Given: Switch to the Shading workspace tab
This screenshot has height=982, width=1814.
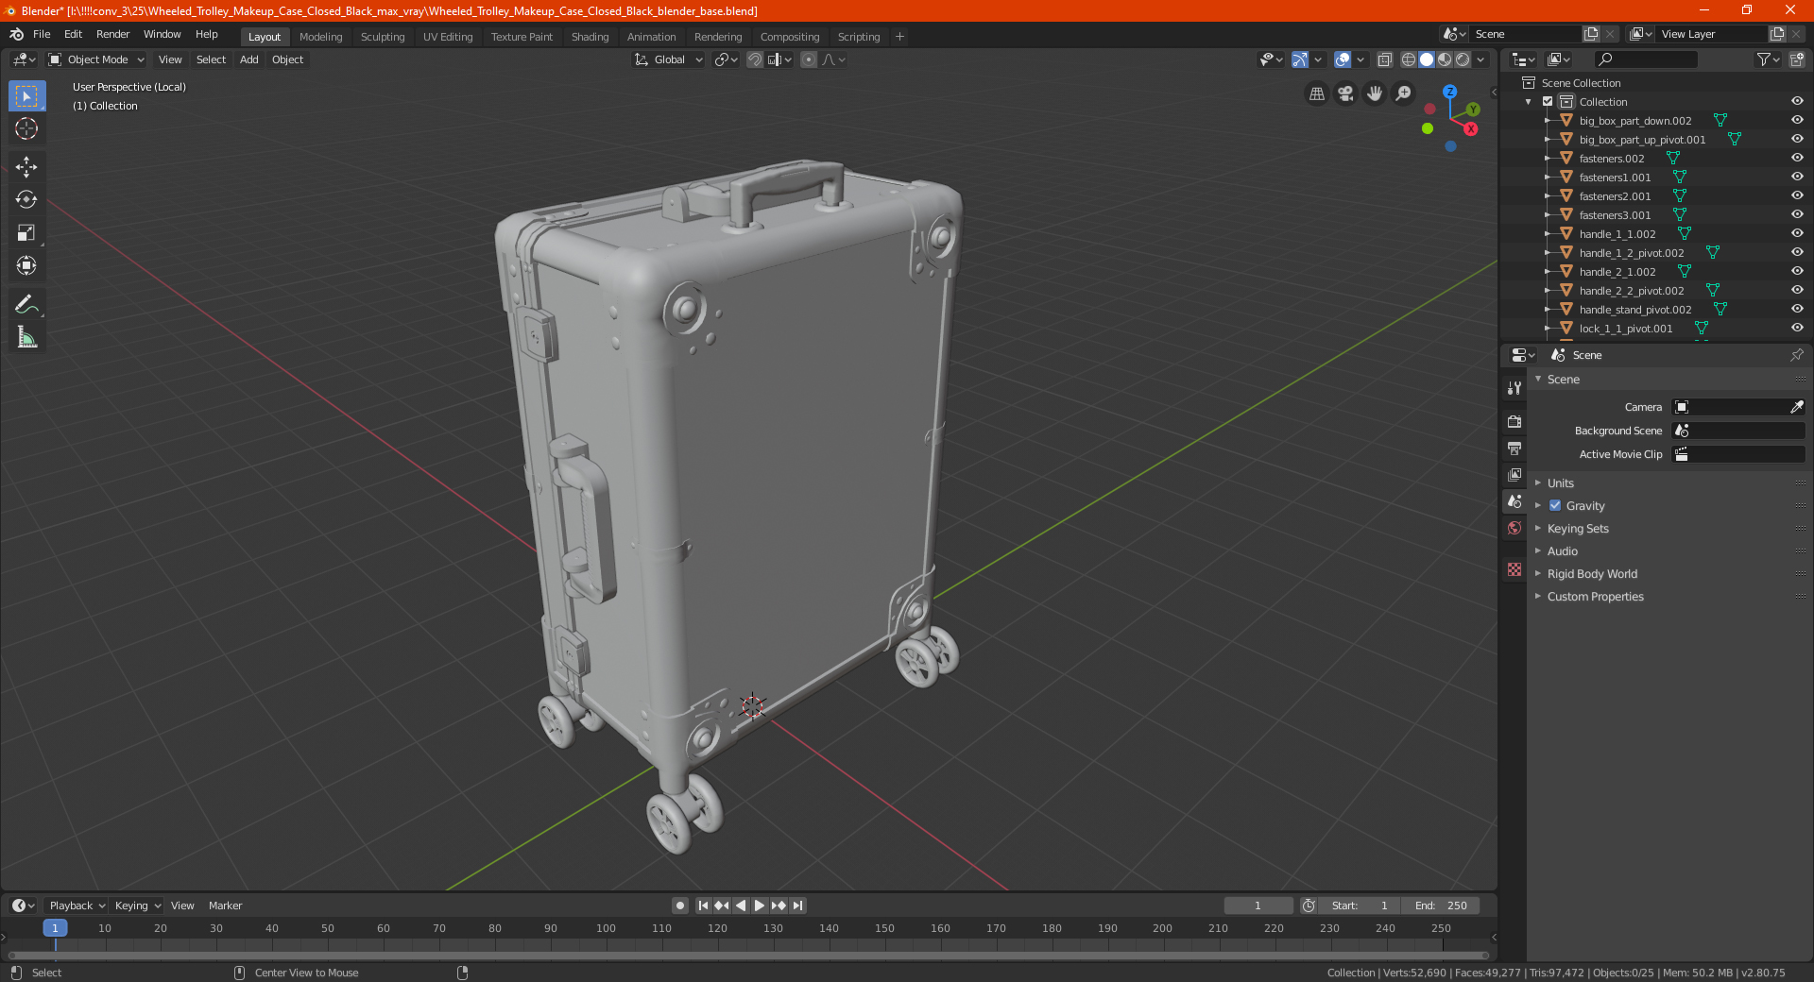Looking at the screenshot, I should 590,37.
